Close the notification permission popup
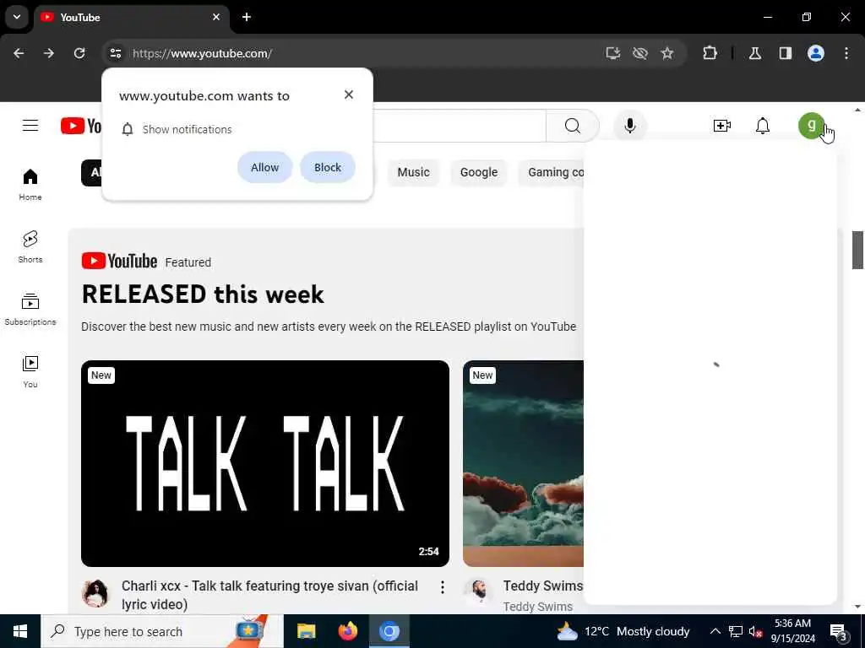 (349, 94)
